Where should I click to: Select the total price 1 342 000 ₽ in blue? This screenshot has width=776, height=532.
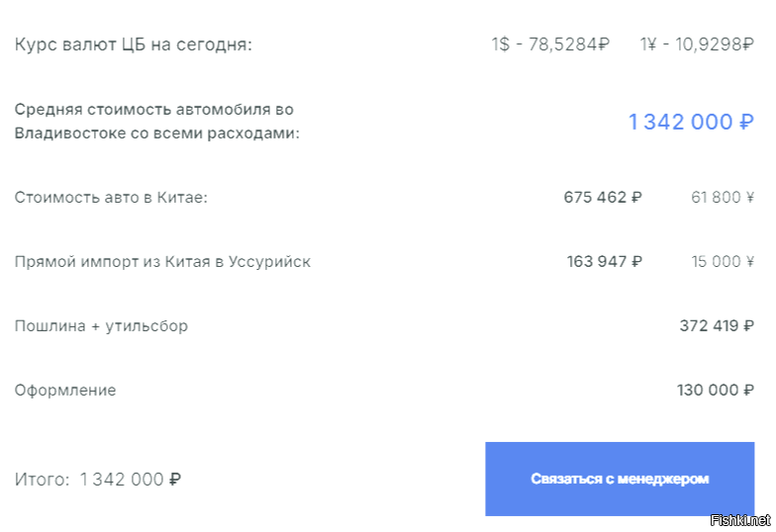(x=691, y=122)
